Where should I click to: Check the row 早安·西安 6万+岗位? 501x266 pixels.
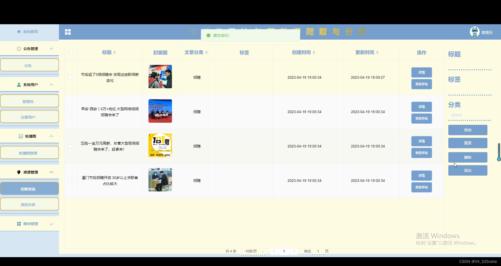click(70, 112)
